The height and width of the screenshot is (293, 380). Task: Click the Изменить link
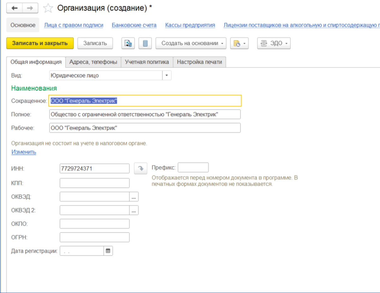(x=24, y=152)
